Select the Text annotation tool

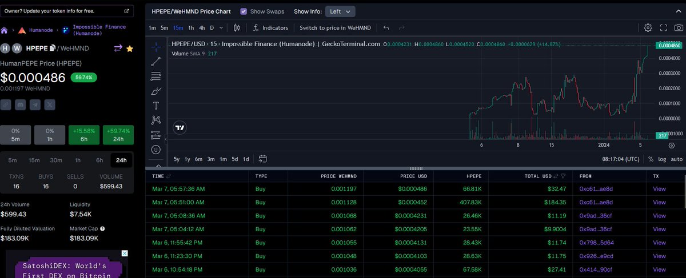[155, 106]
